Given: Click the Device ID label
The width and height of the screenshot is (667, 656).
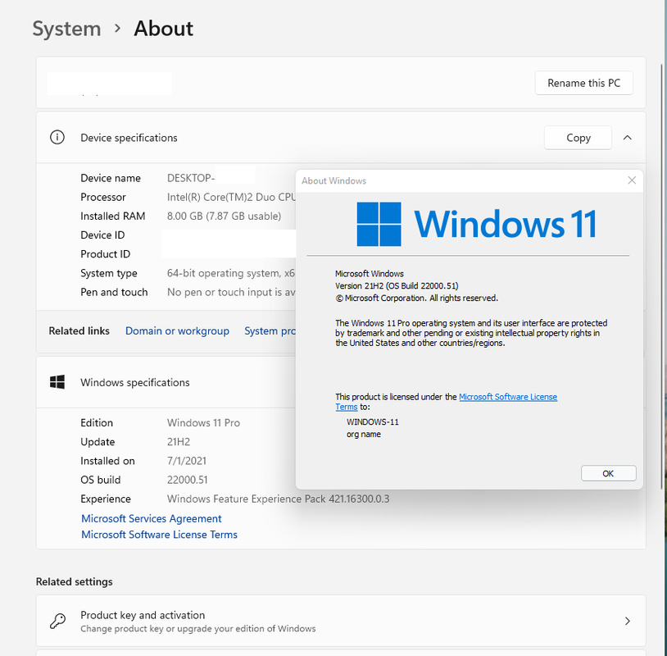Looking at the screenshot, I should coord(102,235).
